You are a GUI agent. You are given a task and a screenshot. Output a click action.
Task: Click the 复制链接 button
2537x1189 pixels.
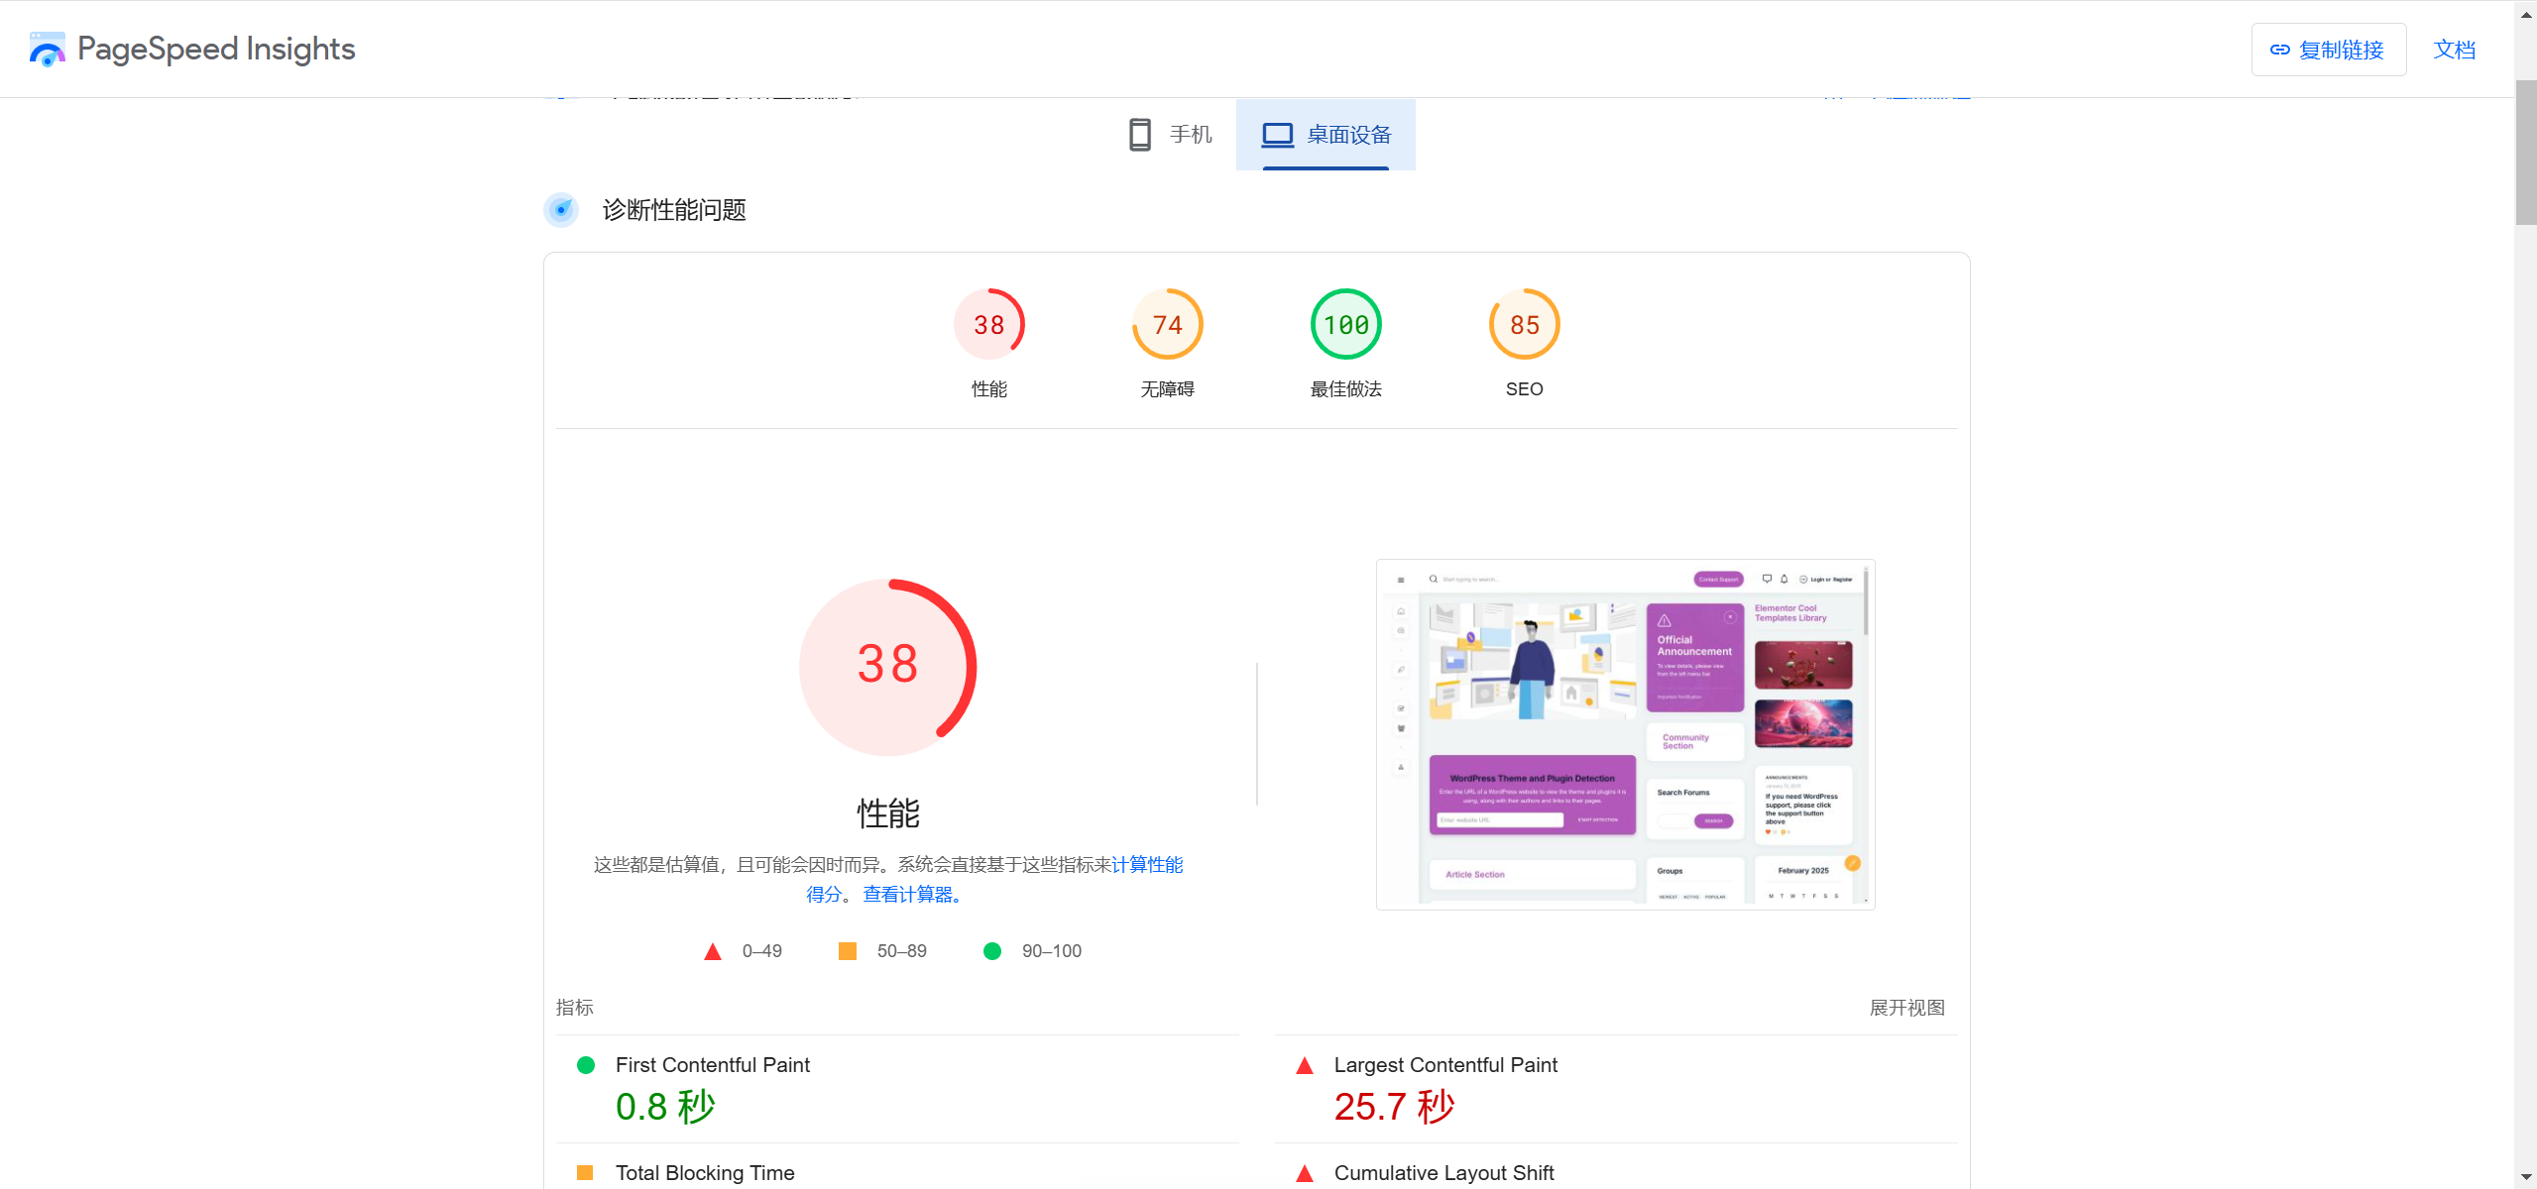(x=2329, y=49)
